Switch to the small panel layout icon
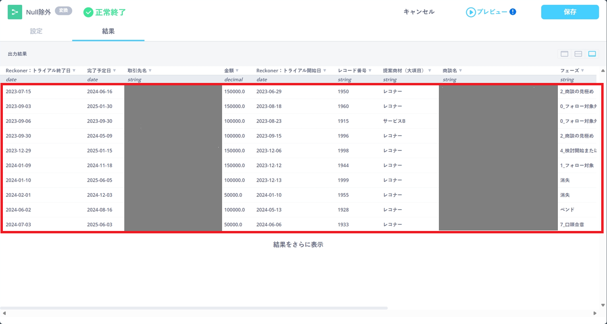 (565, 54)
